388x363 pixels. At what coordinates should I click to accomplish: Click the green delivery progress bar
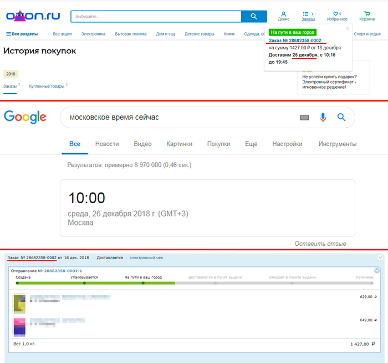(x=95, y=283)
